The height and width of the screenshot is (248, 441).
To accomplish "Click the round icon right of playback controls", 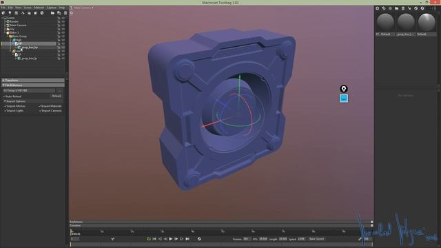I will 199,239.
